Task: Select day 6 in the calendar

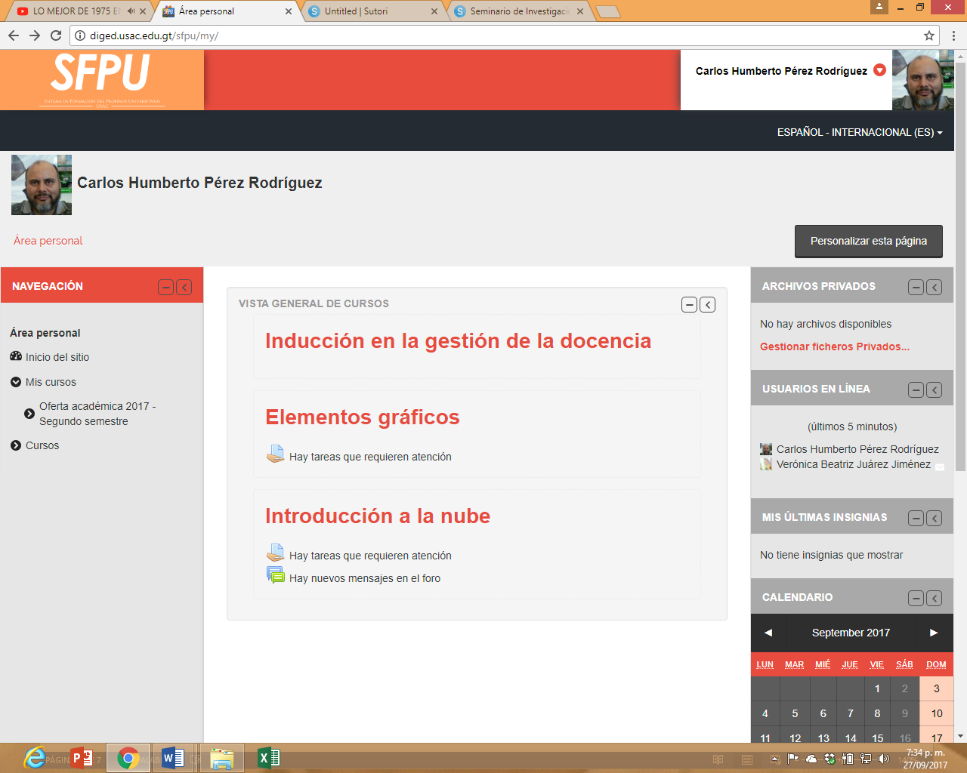Action: point(823,713)
